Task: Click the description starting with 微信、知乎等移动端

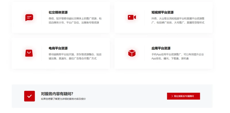Action: point(75,21)
